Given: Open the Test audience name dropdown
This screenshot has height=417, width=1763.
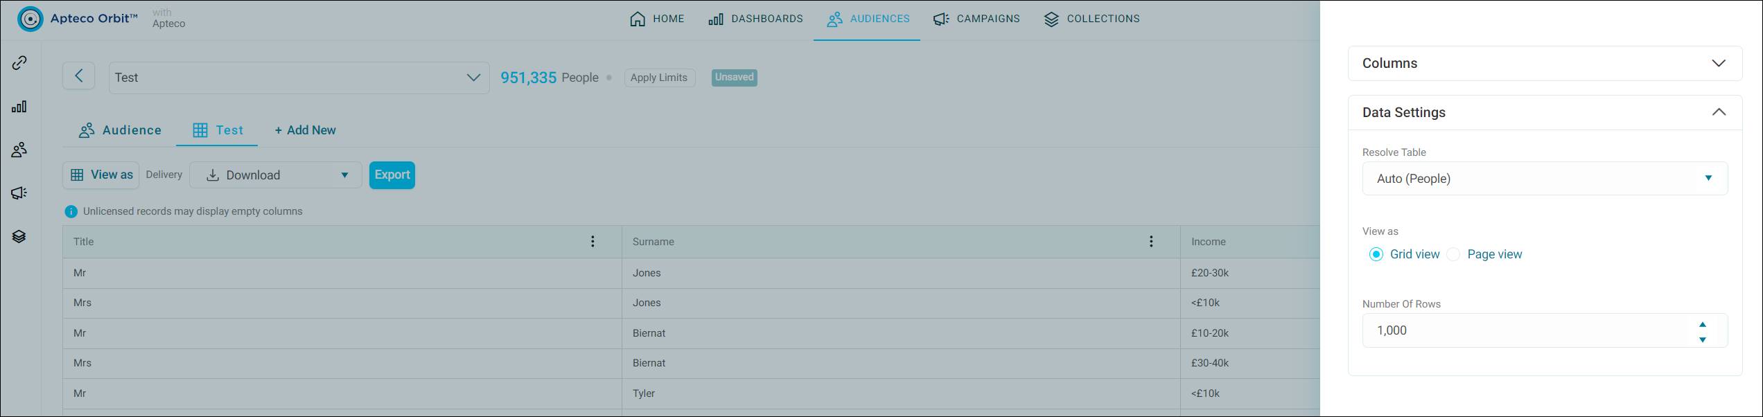Looking at the screenshot, I should tap(299, 78).
